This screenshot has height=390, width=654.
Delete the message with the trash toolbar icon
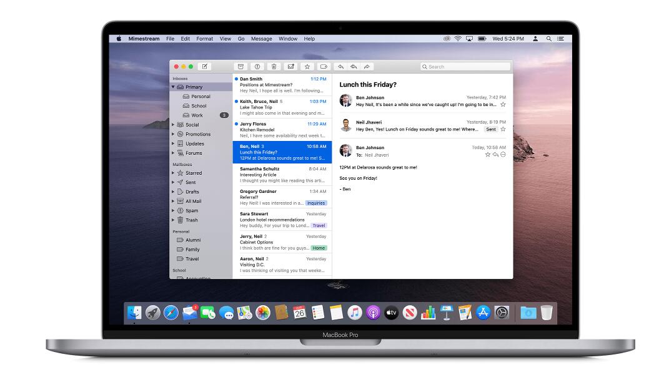tap(274, 67)
